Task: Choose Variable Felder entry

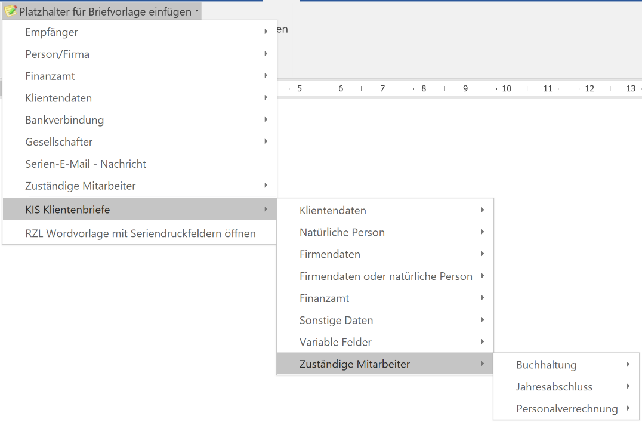Action: [335, 343]
